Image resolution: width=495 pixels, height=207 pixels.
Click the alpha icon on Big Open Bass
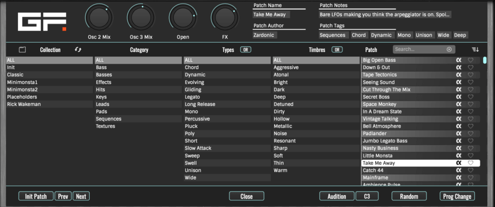tap(458, 60)
